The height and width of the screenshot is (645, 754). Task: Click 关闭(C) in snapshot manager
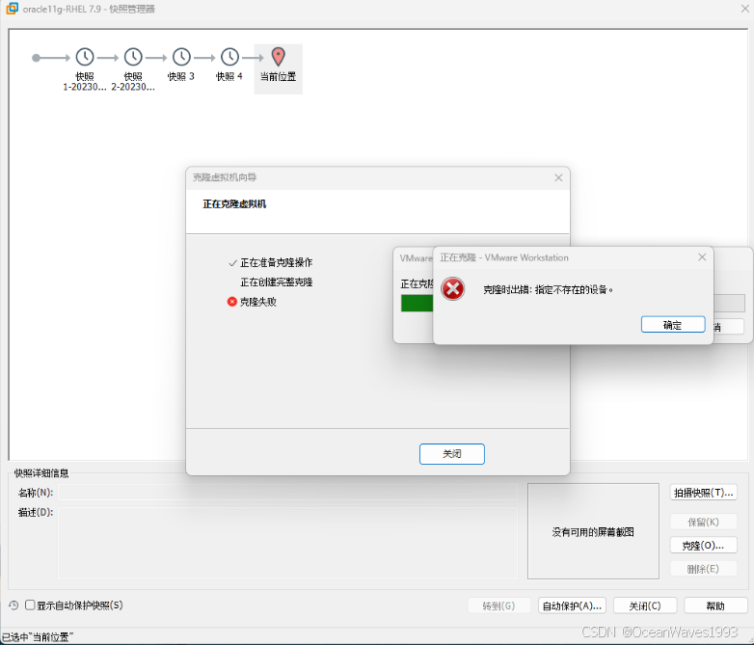(645, 605)
